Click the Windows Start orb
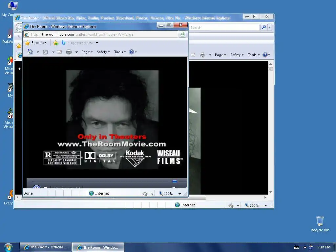 8,247
